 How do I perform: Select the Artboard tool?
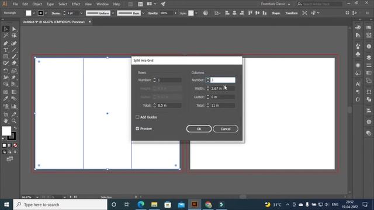coord(5,114)
